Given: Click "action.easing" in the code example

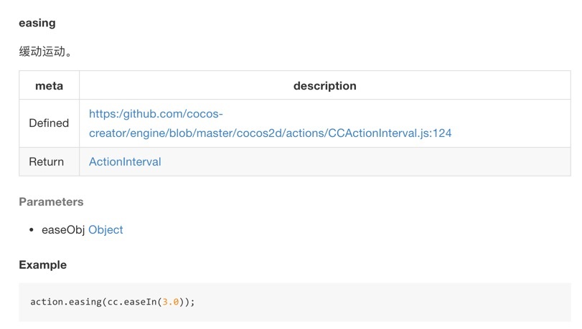Looking at the screenshot, I should (65, 302).
